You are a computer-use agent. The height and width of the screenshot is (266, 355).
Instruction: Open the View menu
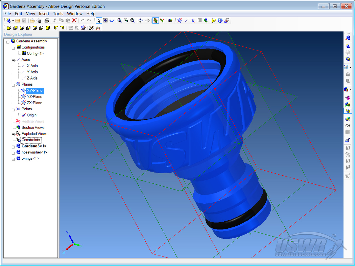31,14
